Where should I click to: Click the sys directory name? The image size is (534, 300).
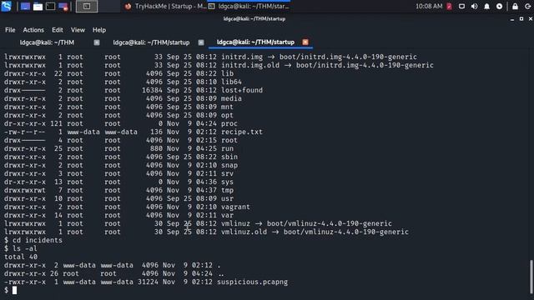[228, 182]
